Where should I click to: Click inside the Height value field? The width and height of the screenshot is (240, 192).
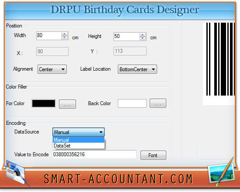(x=127, y=37)
